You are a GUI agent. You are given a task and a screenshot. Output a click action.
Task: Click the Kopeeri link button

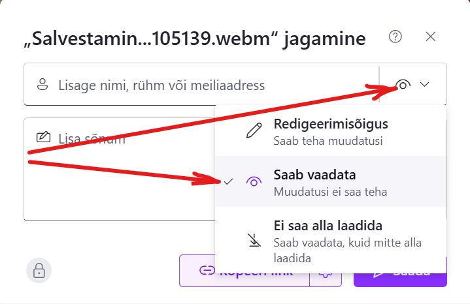pos(244,271)
